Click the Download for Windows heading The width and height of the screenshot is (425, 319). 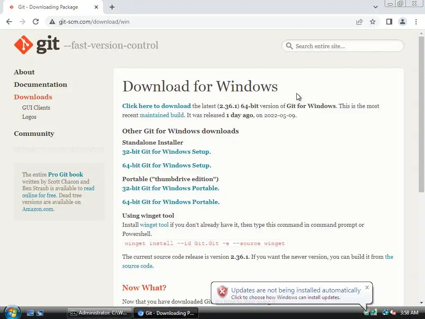[x=200, y=86]
